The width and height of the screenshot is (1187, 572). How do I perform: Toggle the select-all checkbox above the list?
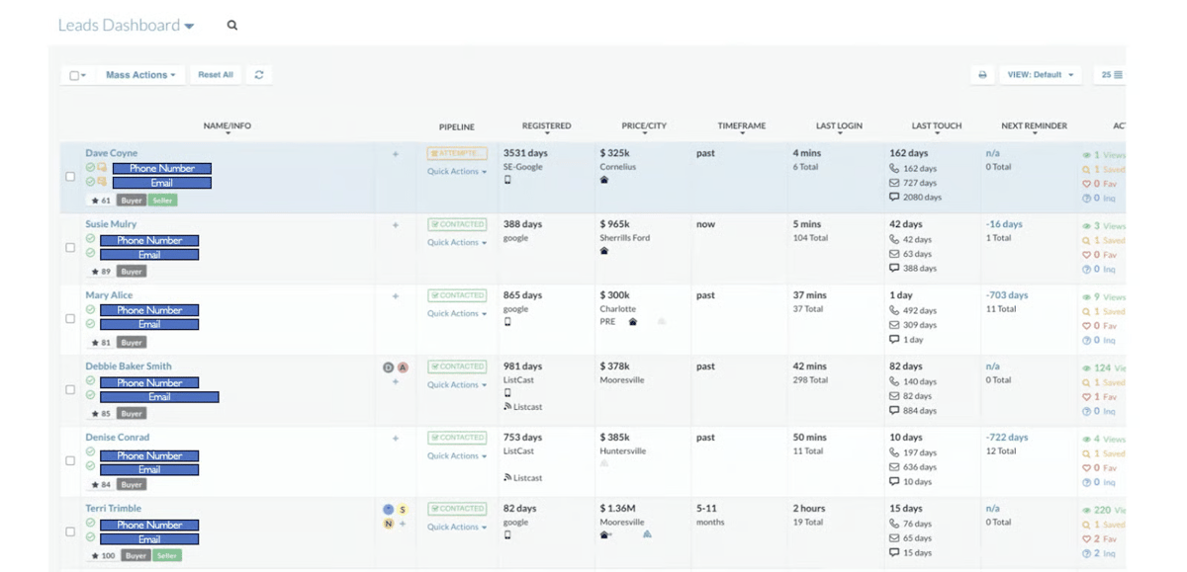tap(73, 74)
